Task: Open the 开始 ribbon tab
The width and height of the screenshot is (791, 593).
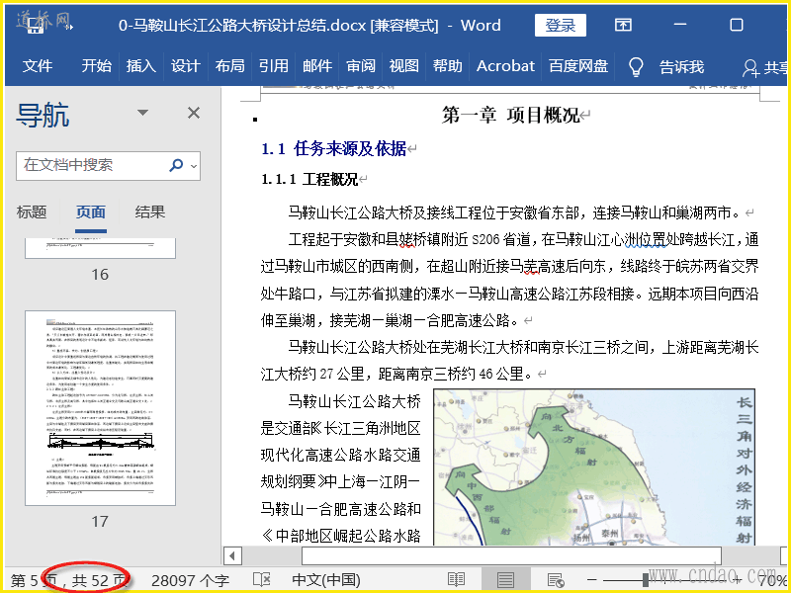Action: [x=96, y=66]
